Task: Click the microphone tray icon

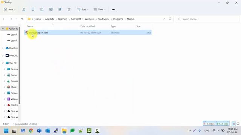Action: (x=200, y=130)
